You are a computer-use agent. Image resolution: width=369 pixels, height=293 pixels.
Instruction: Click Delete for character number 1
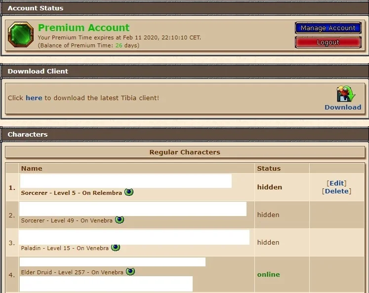pos(337,191)
